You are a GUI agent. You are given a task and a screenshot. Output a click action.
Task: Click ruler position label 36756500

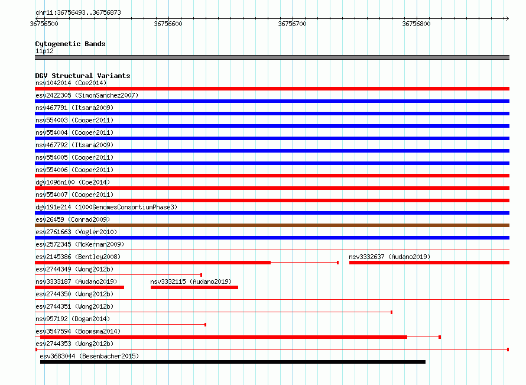pos(44,24)
